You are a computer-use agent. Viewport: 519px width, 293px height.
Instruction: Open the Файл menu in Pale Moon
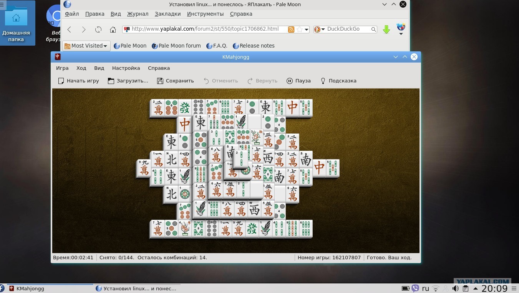[x=72, y=14]
